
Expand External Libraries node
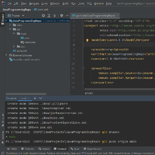coord(6,55)
